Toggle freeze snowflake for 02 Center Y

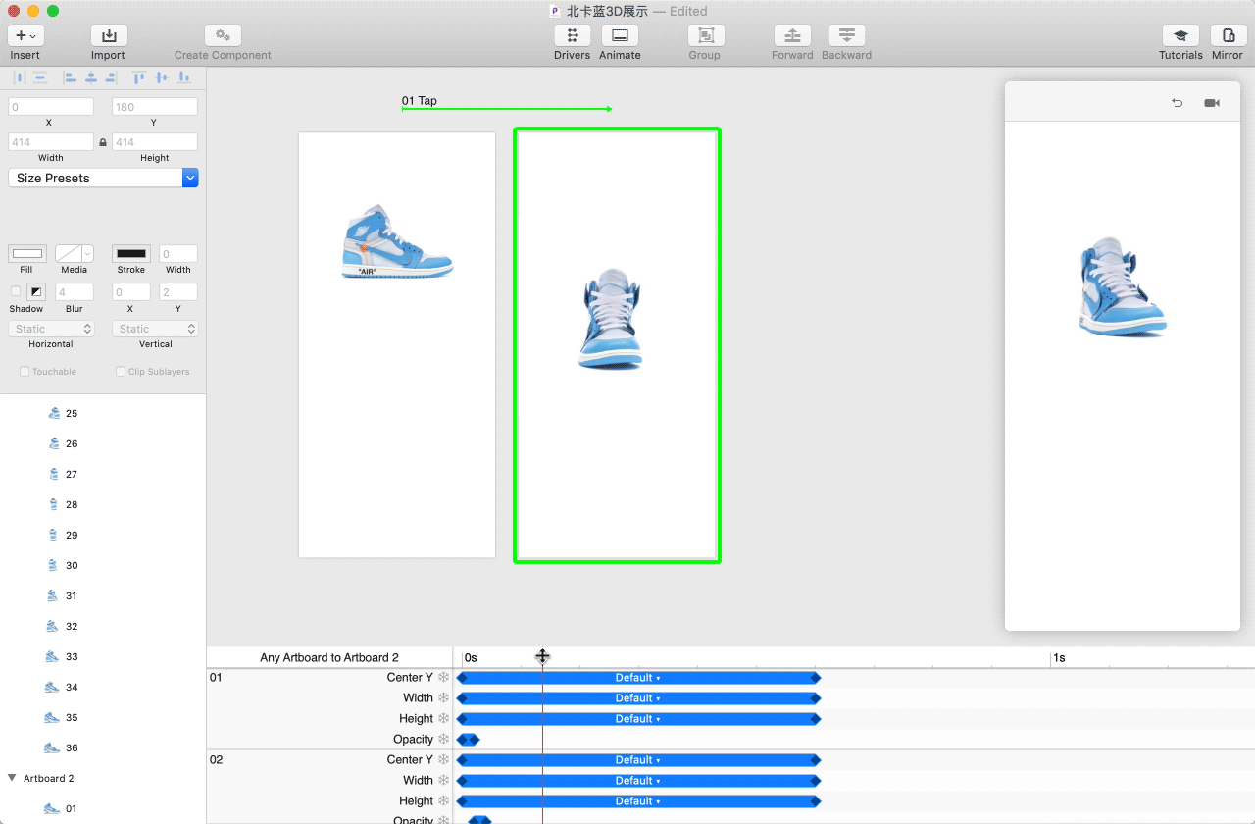click(x=443, y=760)
